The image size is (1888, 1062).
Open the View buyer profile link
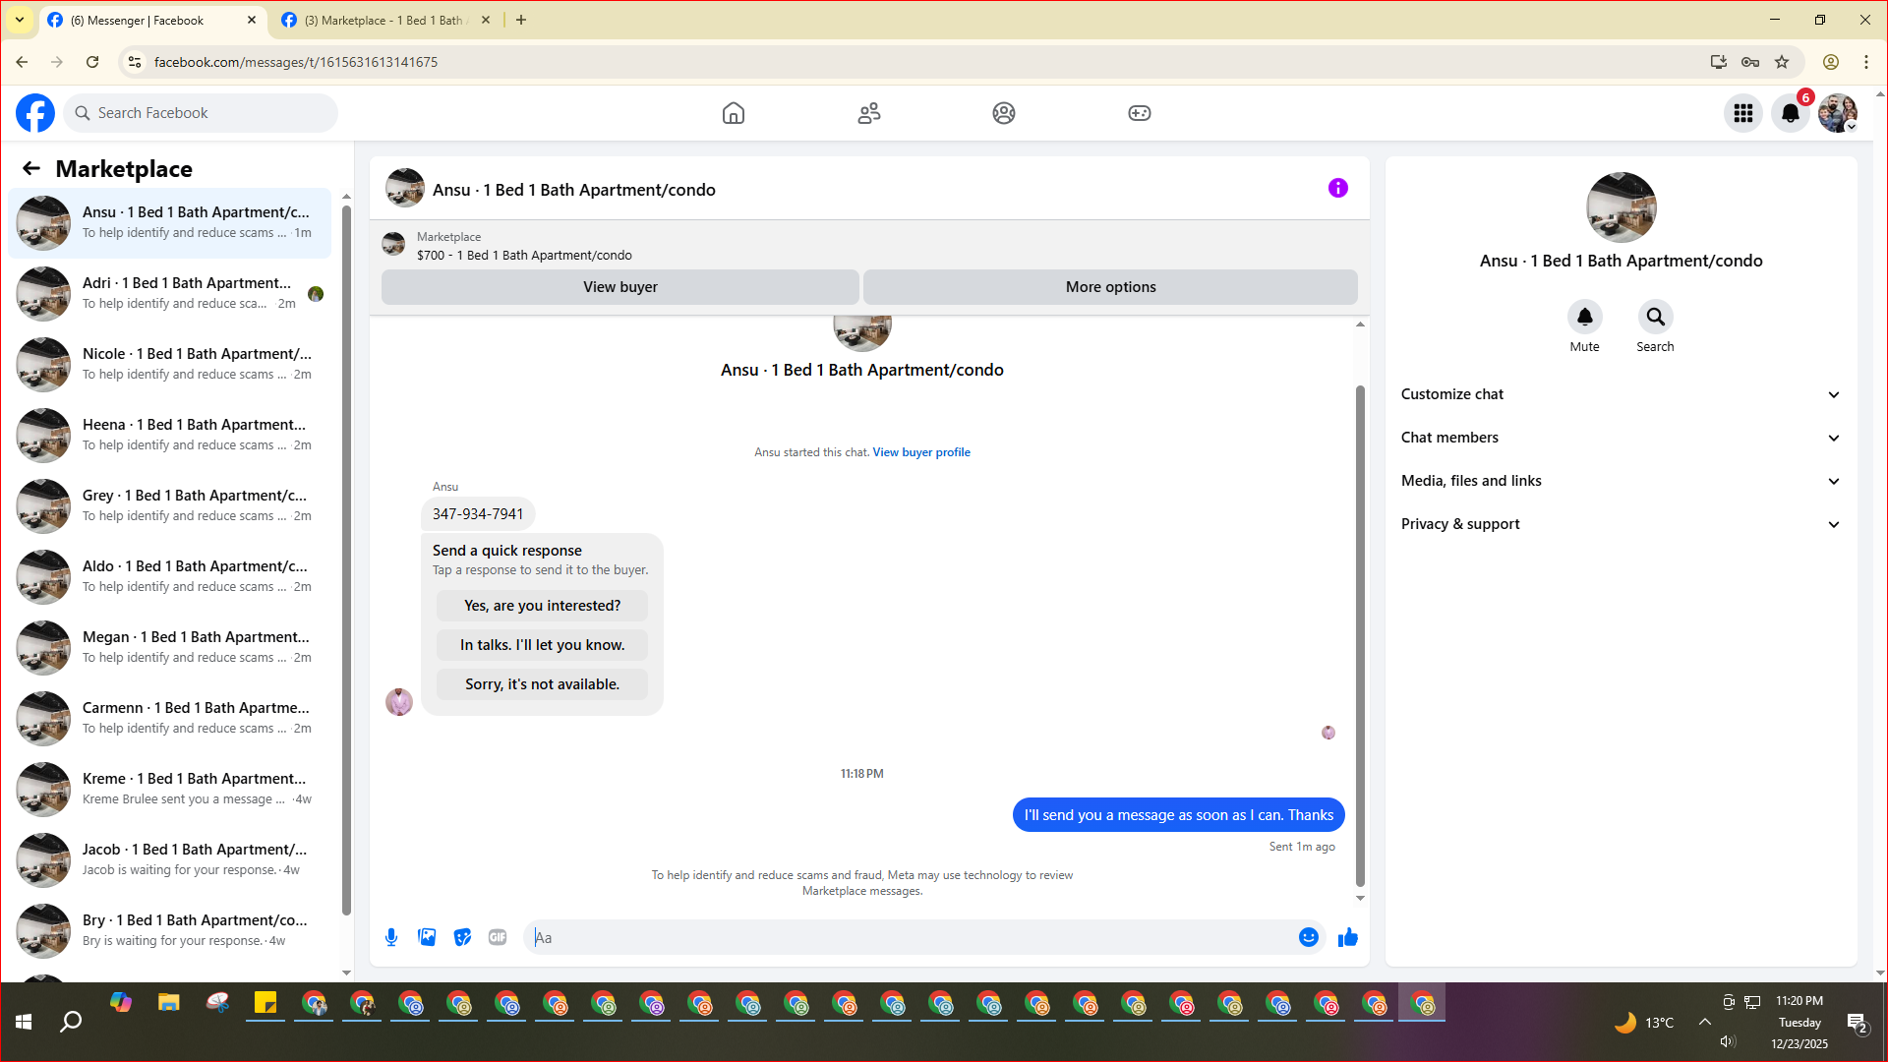[x=920, y=452]
